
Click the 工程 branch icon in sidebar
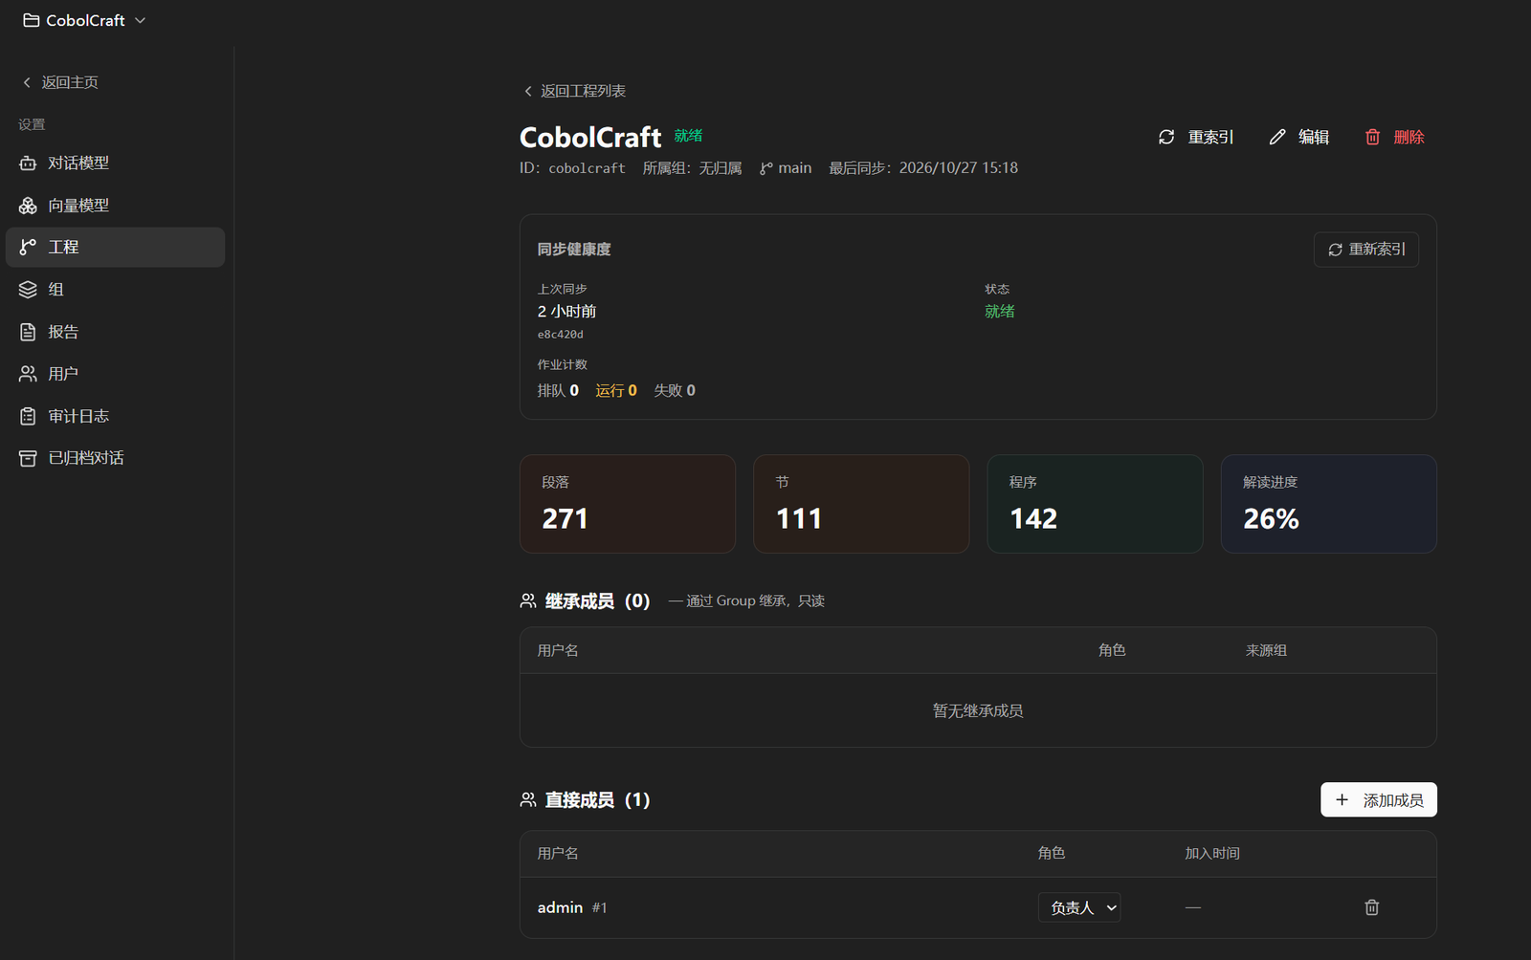coord(28,247)
